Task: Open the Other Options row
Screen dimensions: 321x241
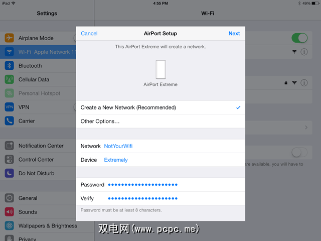Action: point(160,122)
